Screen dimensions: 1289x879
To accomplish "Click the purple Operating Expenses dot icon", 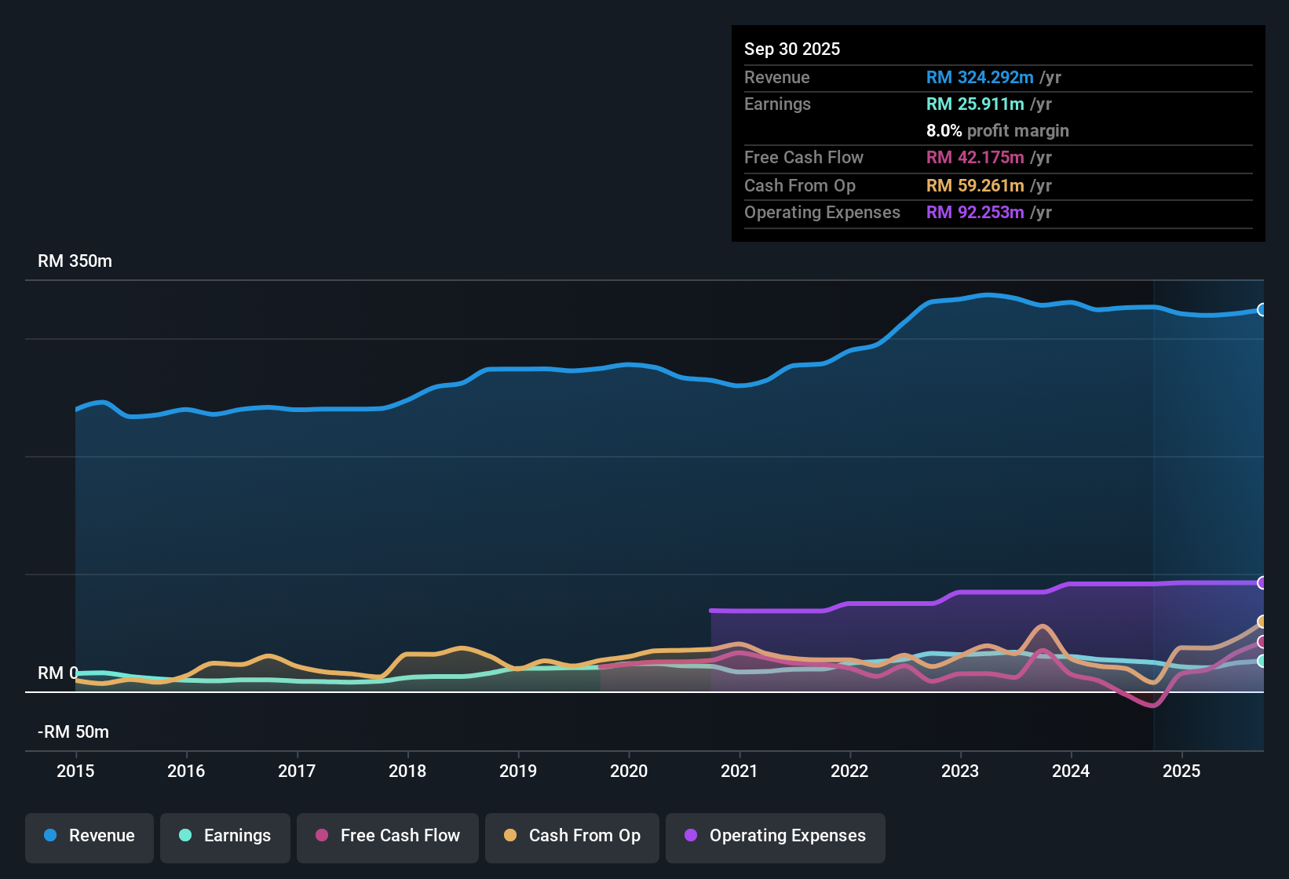I will click(x=690, y=836).
